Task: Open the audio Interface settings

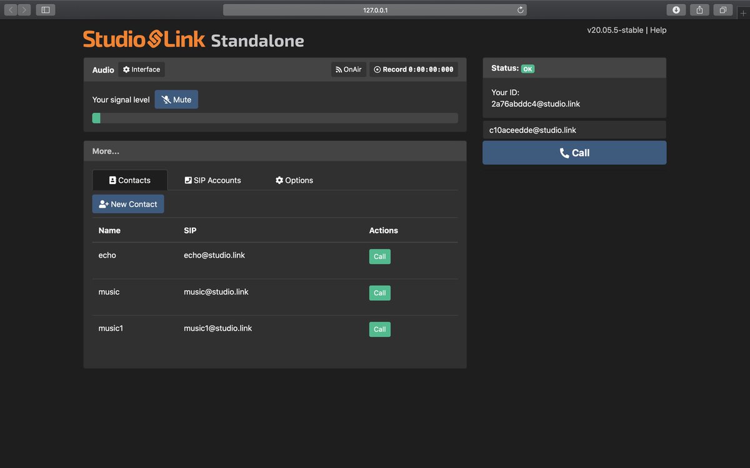Action: [141, 70]
